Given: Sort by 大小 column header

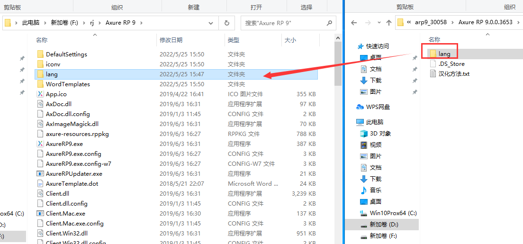Looking at the screenshot, I should 290,40.
